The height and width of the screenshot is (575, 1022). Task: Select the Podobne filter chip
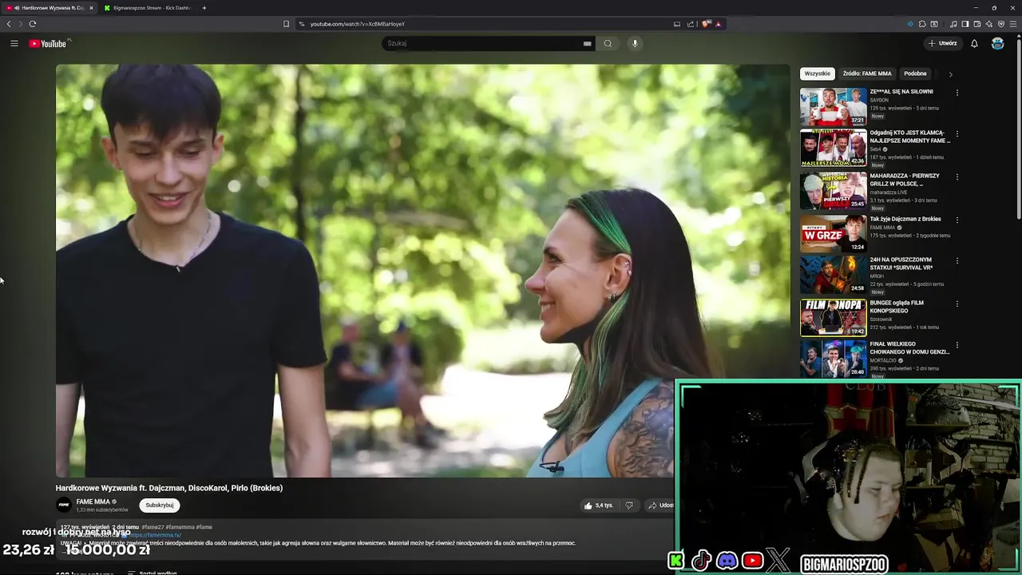click(915, 73)
